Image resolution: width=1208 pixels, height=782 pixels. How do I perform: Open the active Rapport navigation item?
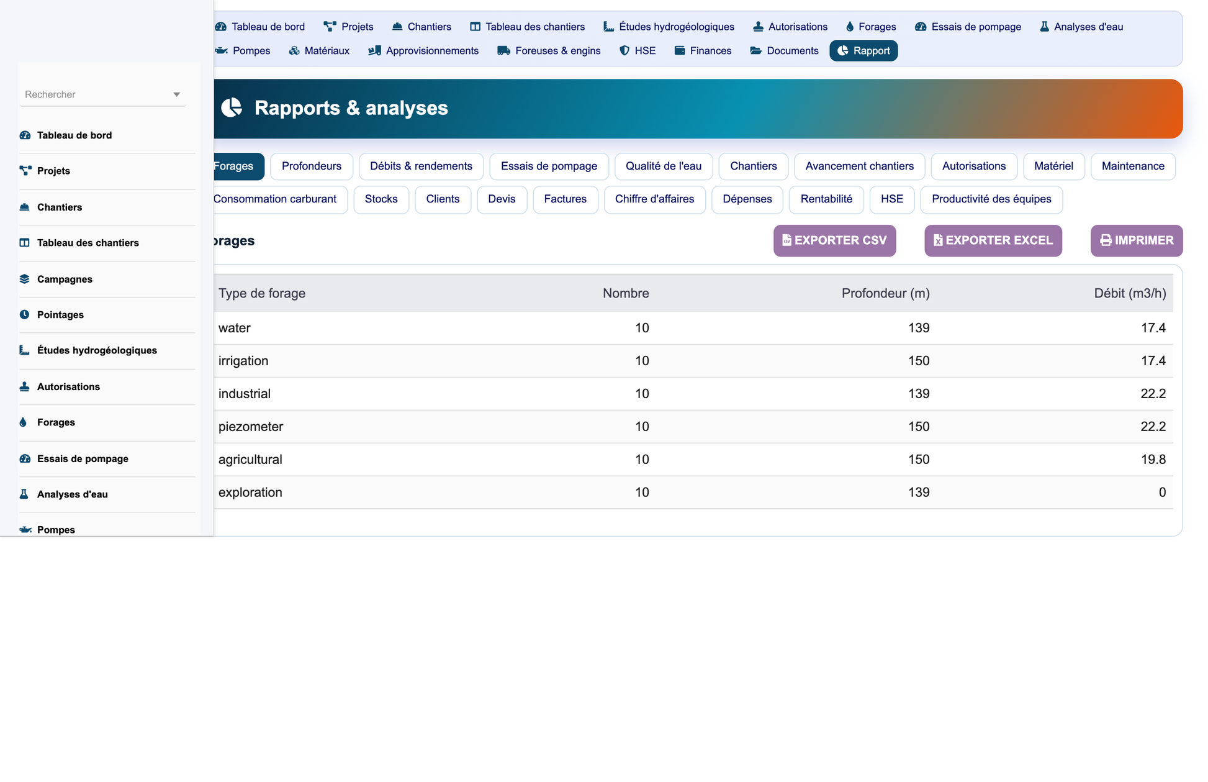click(863, 51)
